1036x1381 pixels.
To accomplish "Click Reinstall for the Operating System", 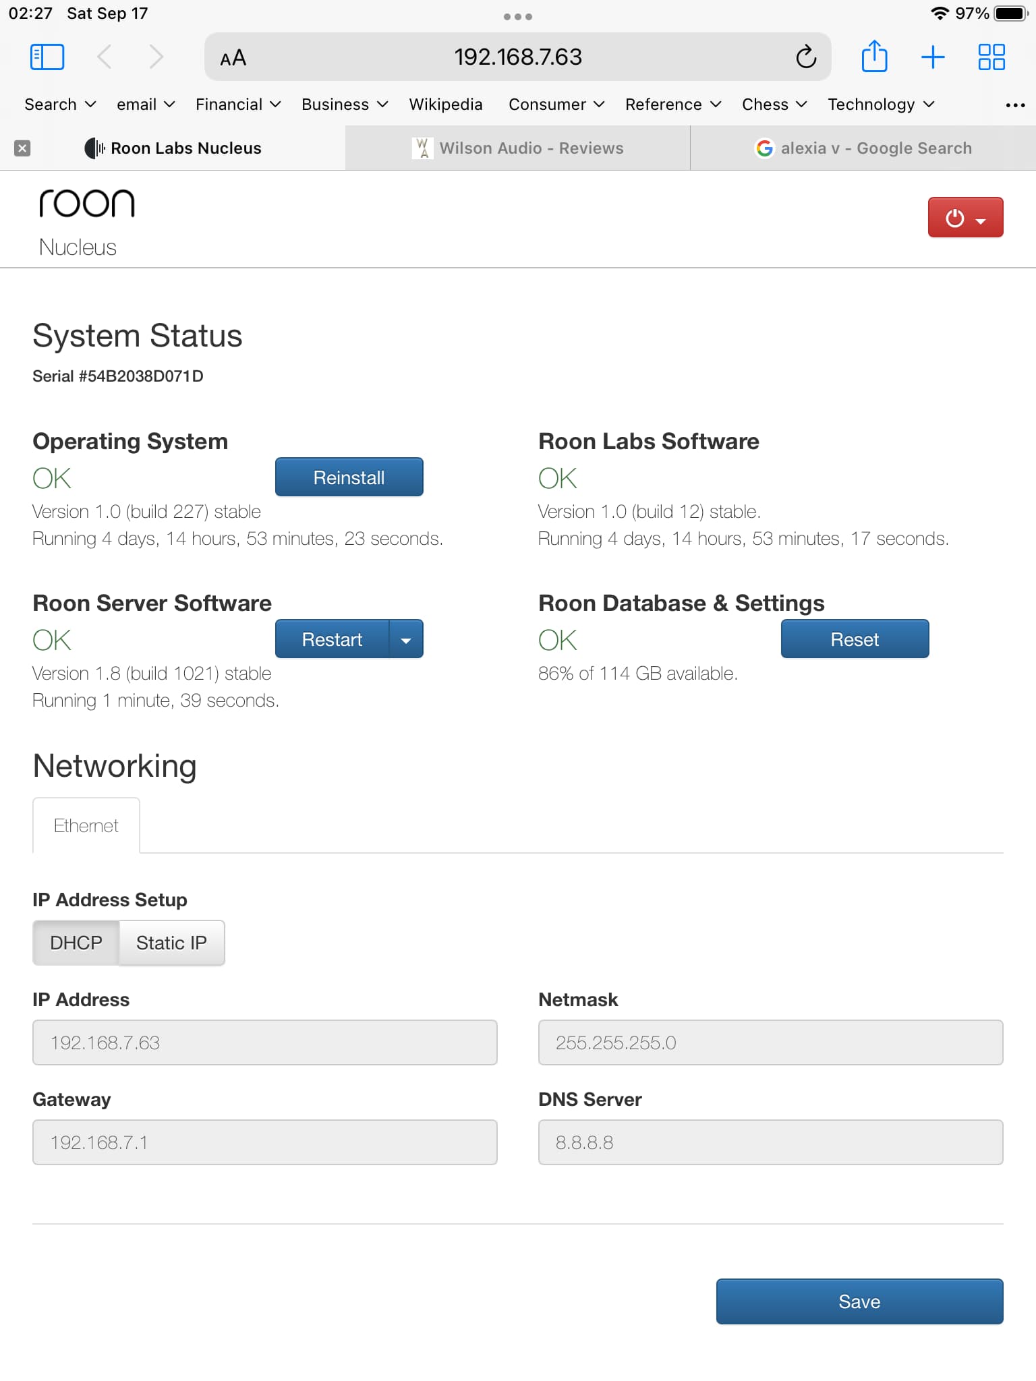I will tap(349, 477).
